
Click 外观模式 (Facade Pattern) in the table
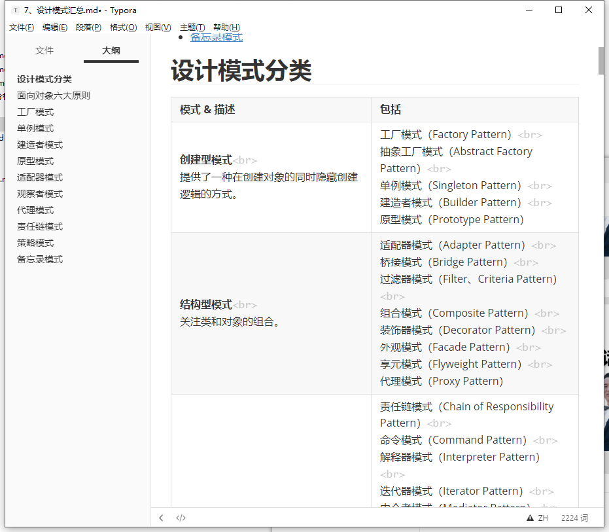coord(445,347)
